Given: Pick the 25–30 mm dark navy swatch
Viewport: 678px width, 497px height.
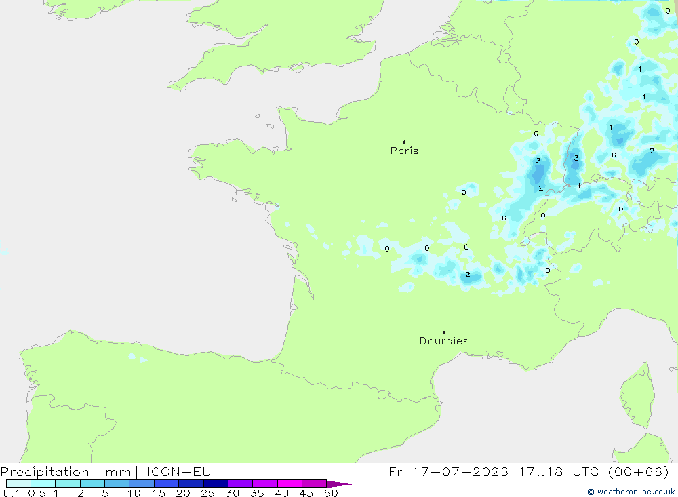Looking at the screenshot, I should coord(216,483).
